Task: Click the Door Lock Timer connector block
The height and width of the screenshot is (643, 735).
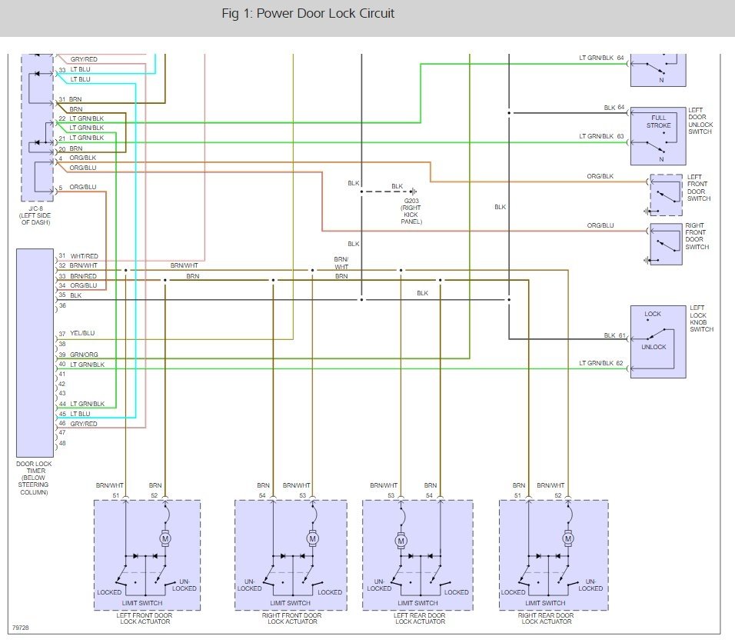Action: click(x=35, y=353)
